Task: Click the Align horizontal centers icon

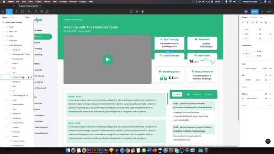Action: 247,22
